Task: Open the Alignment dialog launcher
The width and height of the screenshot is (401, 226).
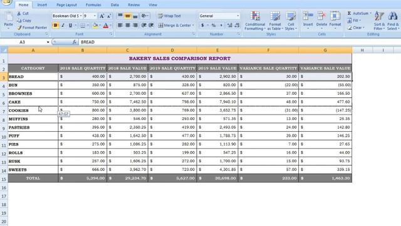Action: tap(194, 34)
